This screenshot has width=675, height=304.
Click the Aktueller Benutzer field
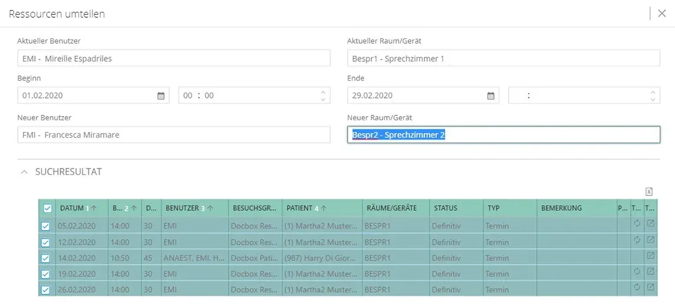tap(174, 58)
